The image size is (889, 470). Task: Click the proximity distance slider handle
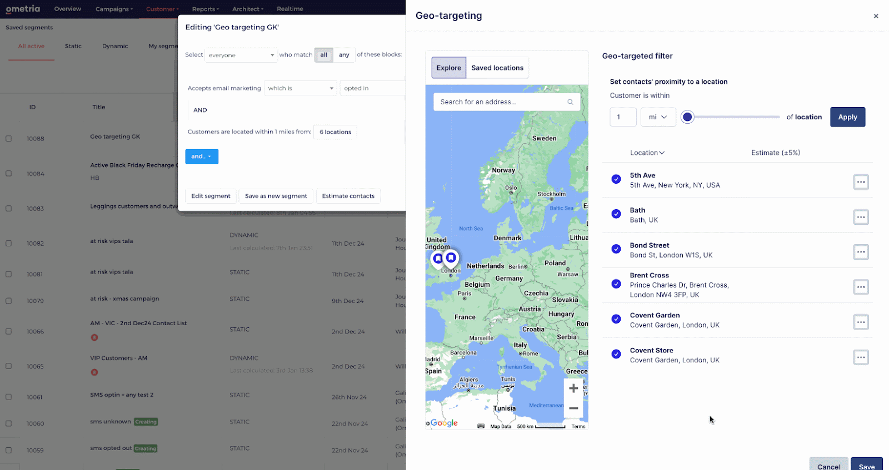tap(687, 117)
